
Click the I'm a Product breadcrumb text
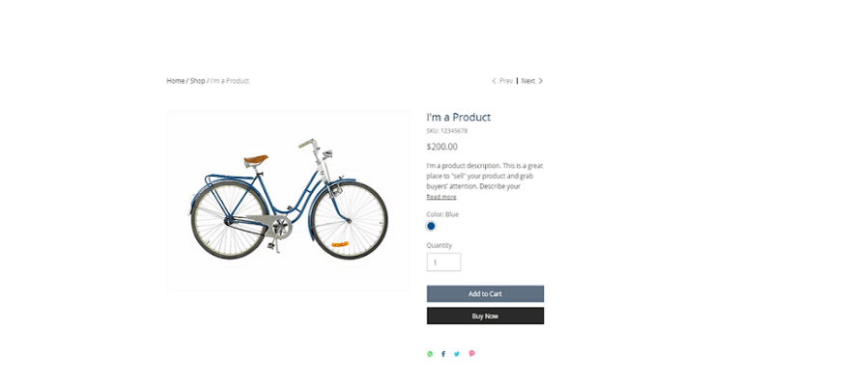click(230, 81)
